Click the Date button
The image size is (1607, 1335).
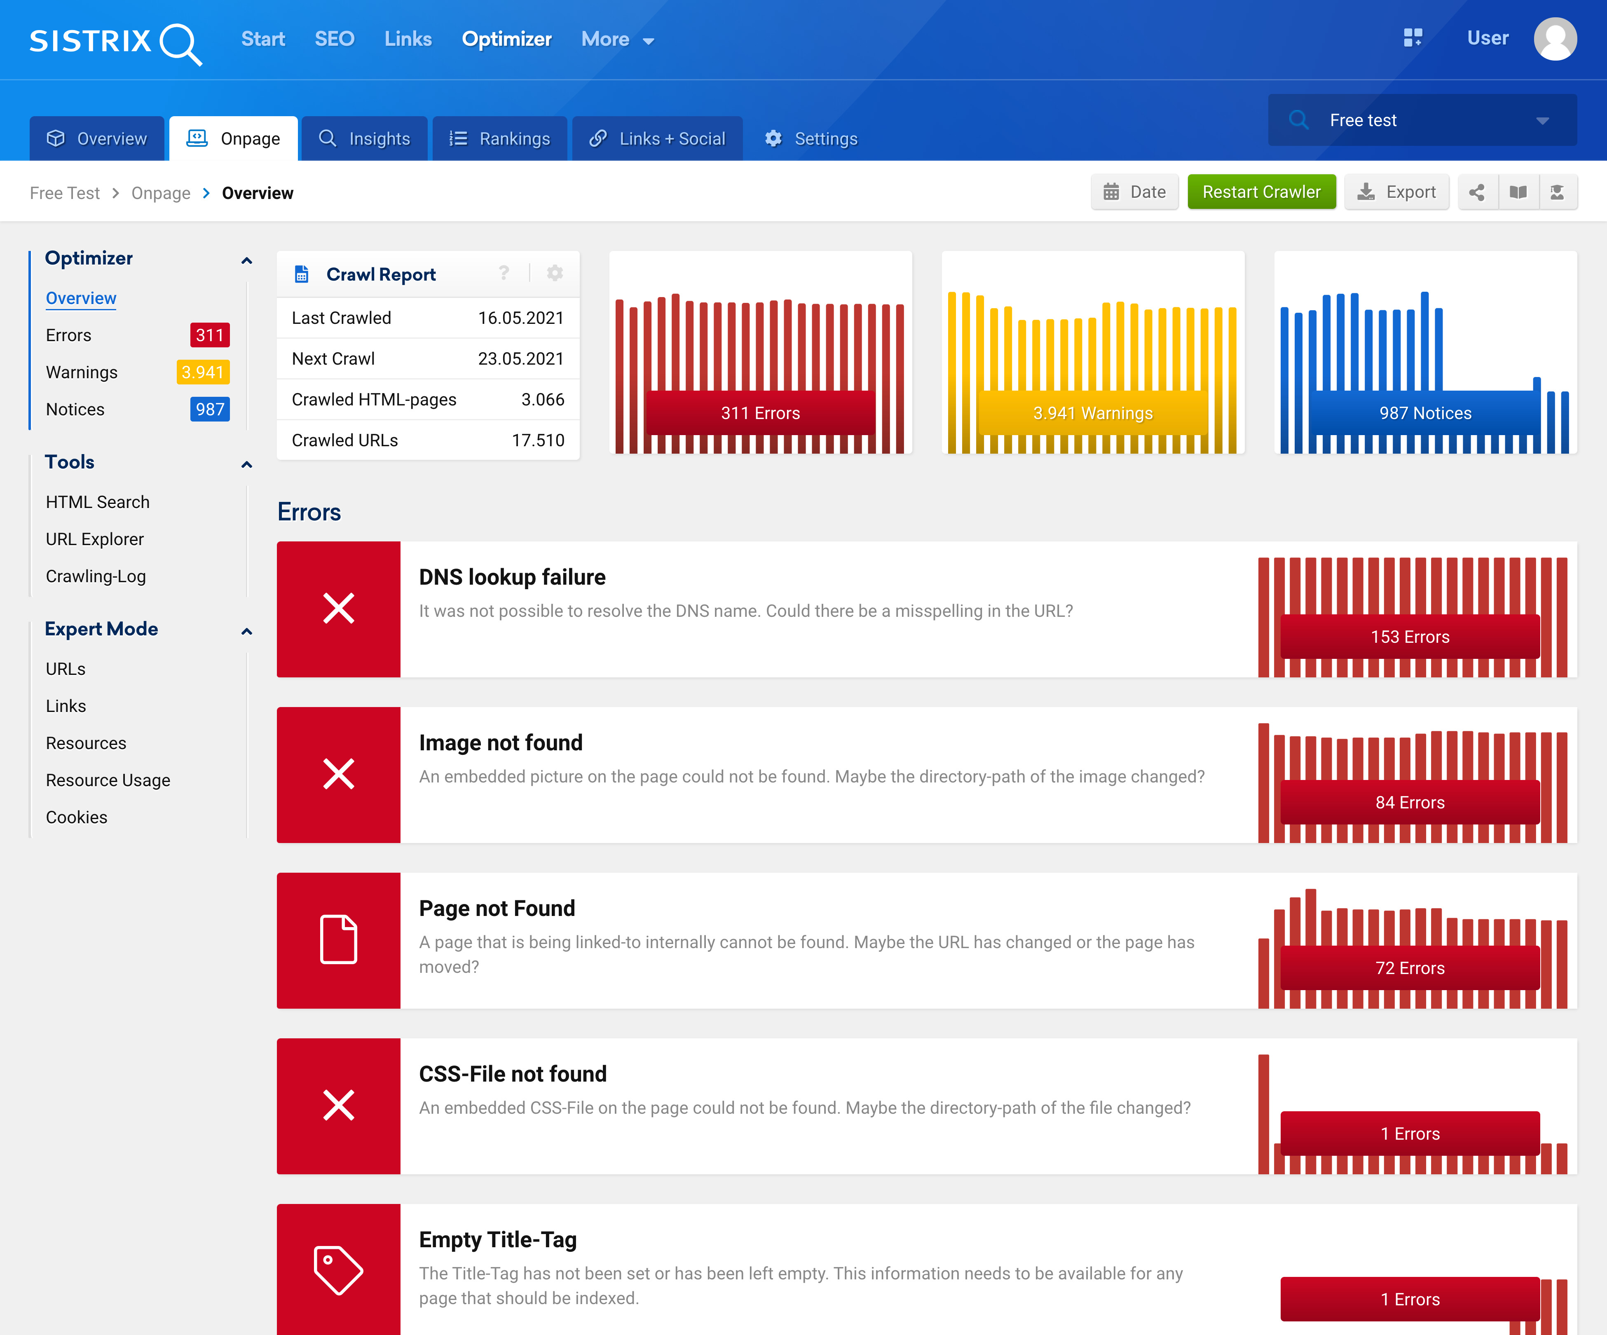pos(1134,192)
